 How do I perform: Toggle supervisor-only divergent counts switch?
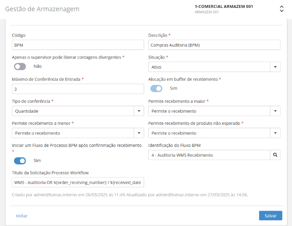(20, 66)
